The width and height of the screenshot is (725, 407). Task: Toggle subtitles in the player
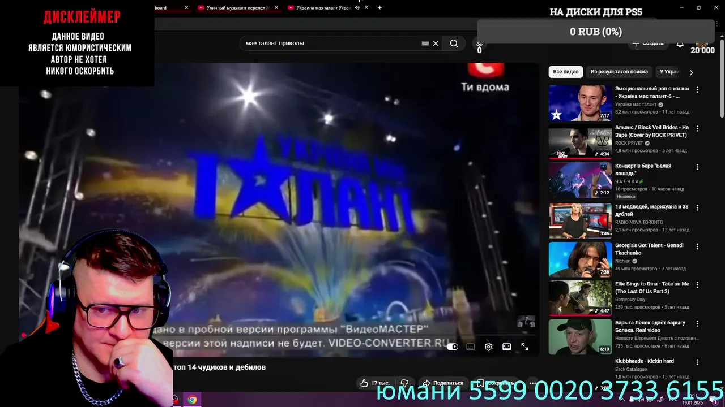click(x=470, y=347)
